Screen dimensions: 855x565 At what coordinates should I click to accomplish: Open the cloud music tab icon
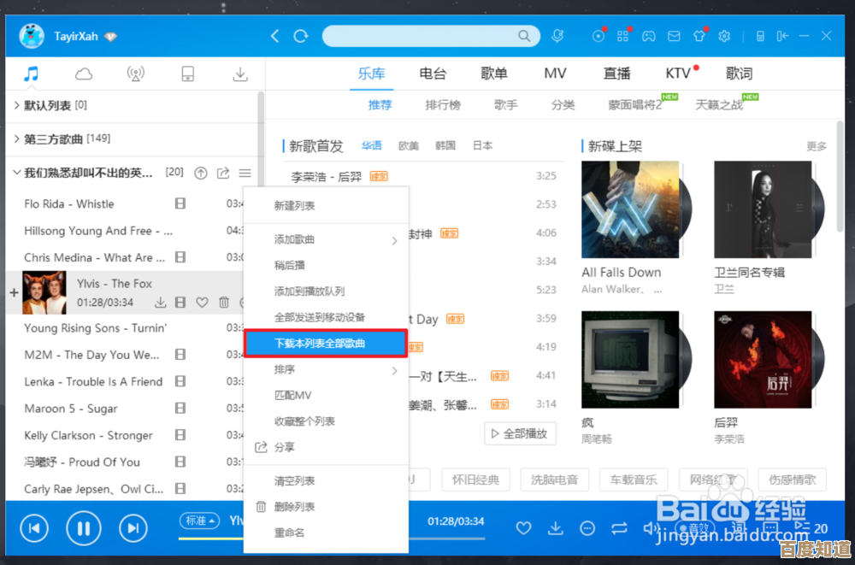coord(84,74)
